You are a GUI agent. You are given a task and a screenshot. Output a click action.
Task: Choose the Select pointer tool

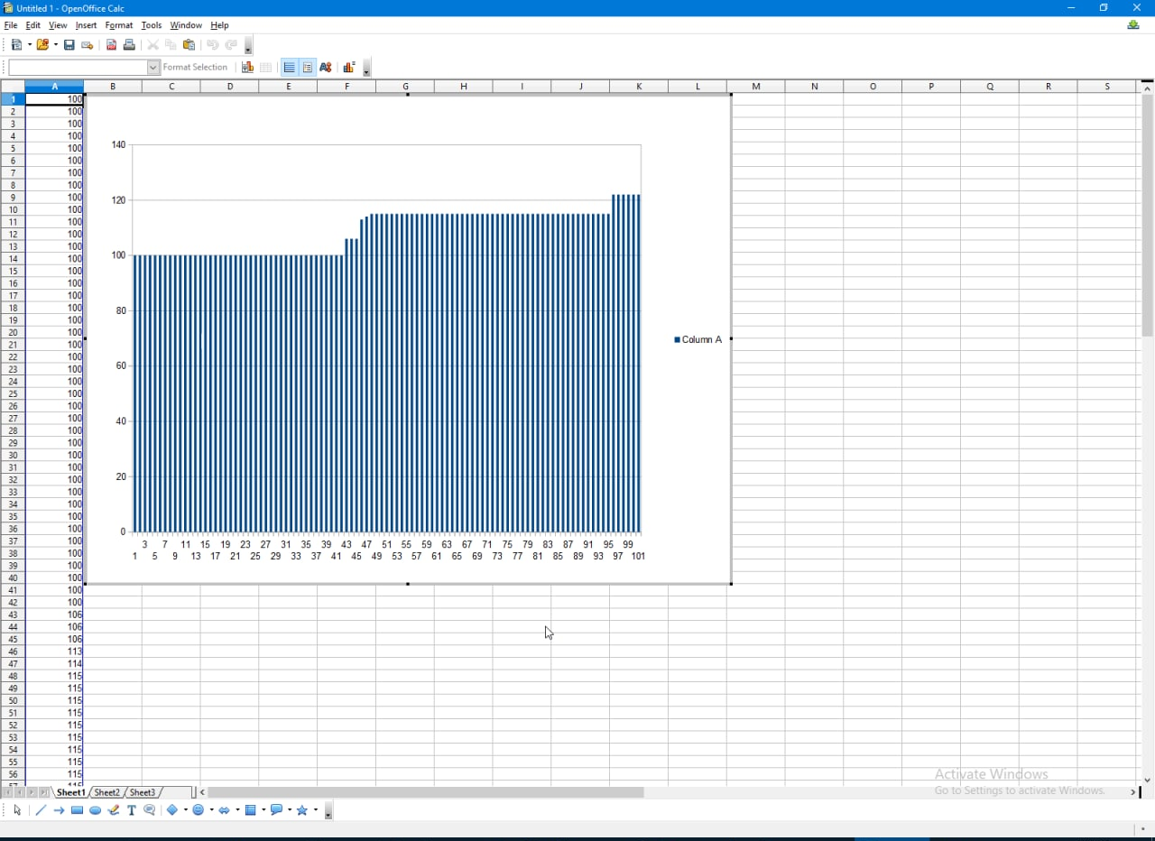[17, 810]
